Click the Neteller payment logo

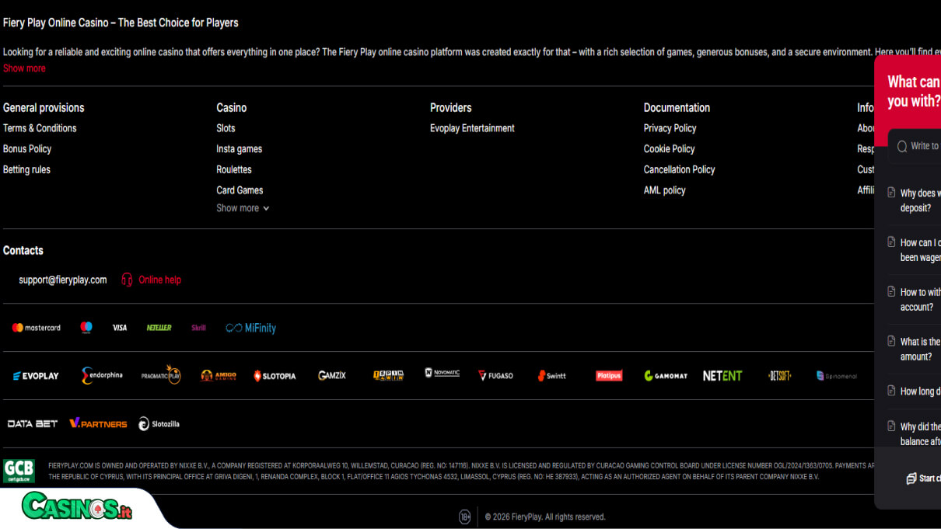pyautogui.click(x=159, y=328)
